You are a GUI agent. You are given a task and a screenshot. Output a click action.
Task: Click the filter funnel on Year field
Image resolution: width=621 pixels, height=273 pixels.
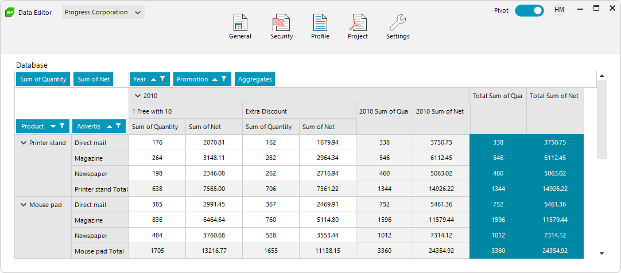point(163,79)
